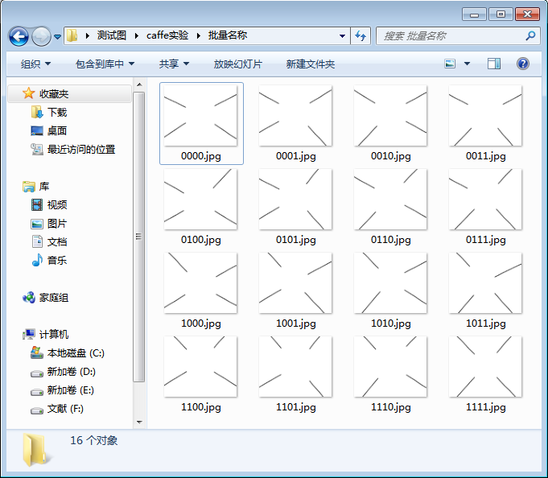Open the 包含到库中 menu
This screenshot has height=478, width=548.
(x=105, y=64)
